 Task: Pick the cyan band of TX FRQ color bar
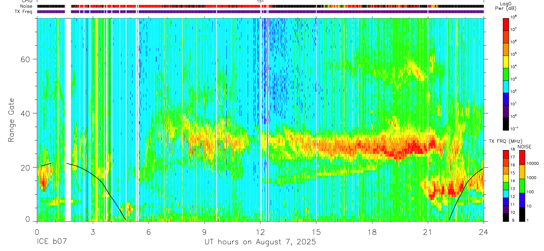[x=505, y=193]
